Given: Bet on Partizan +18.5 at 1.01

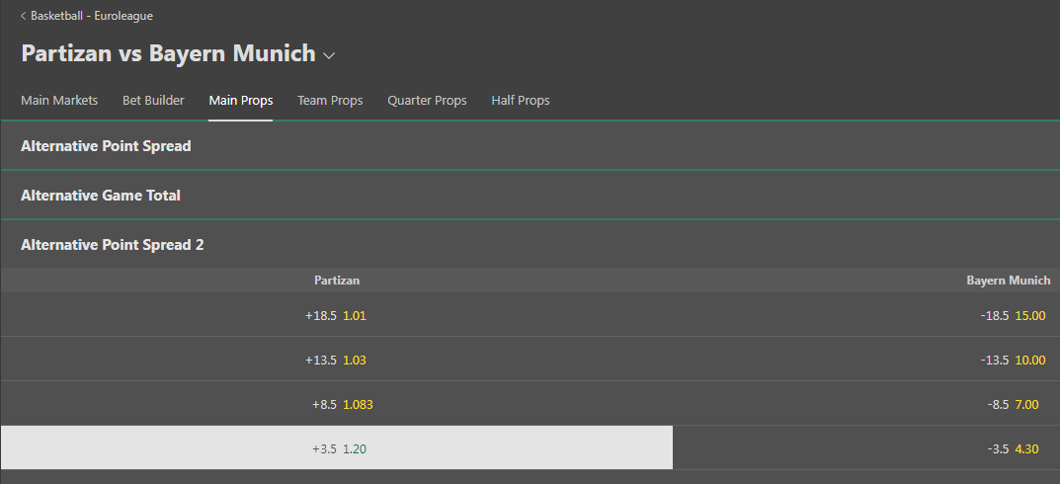Looking at the screenshot, I should (x=336, y=316).
